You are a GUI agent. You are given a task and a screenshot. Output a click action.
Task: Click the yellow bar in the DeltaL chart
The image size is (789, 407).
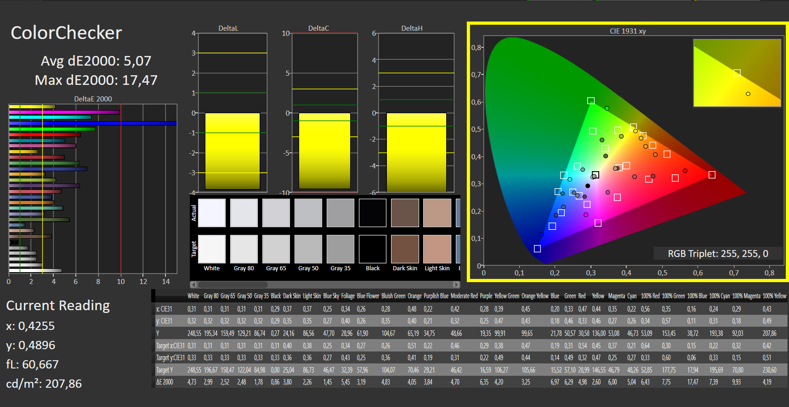click(233, 151)
